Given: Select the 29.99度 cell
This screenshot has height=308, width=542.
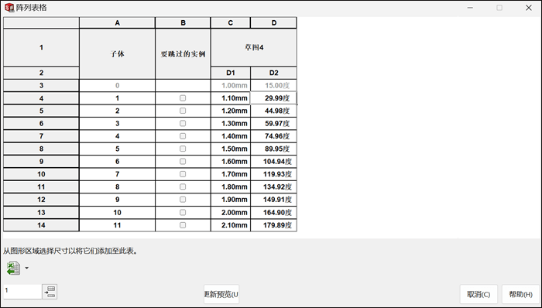Looking at the screenshot, I should tap(273, 98).
